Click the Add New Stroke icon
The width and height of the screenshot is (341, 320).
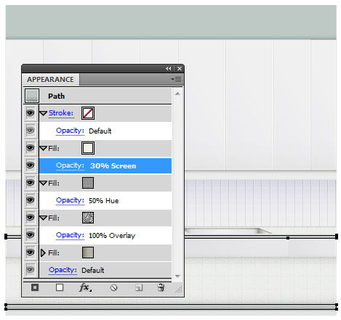[35, 287]
